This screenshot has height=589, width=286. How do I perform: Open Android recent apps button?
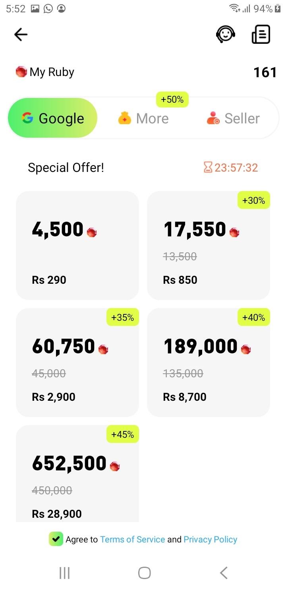pyautogui.click(x=64, y=573)
